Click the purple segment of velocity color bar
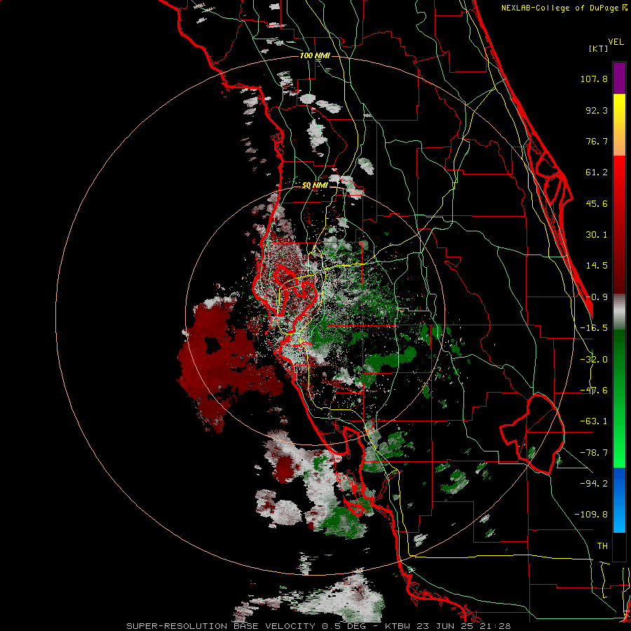631x631 pixels. coord(619,78)
